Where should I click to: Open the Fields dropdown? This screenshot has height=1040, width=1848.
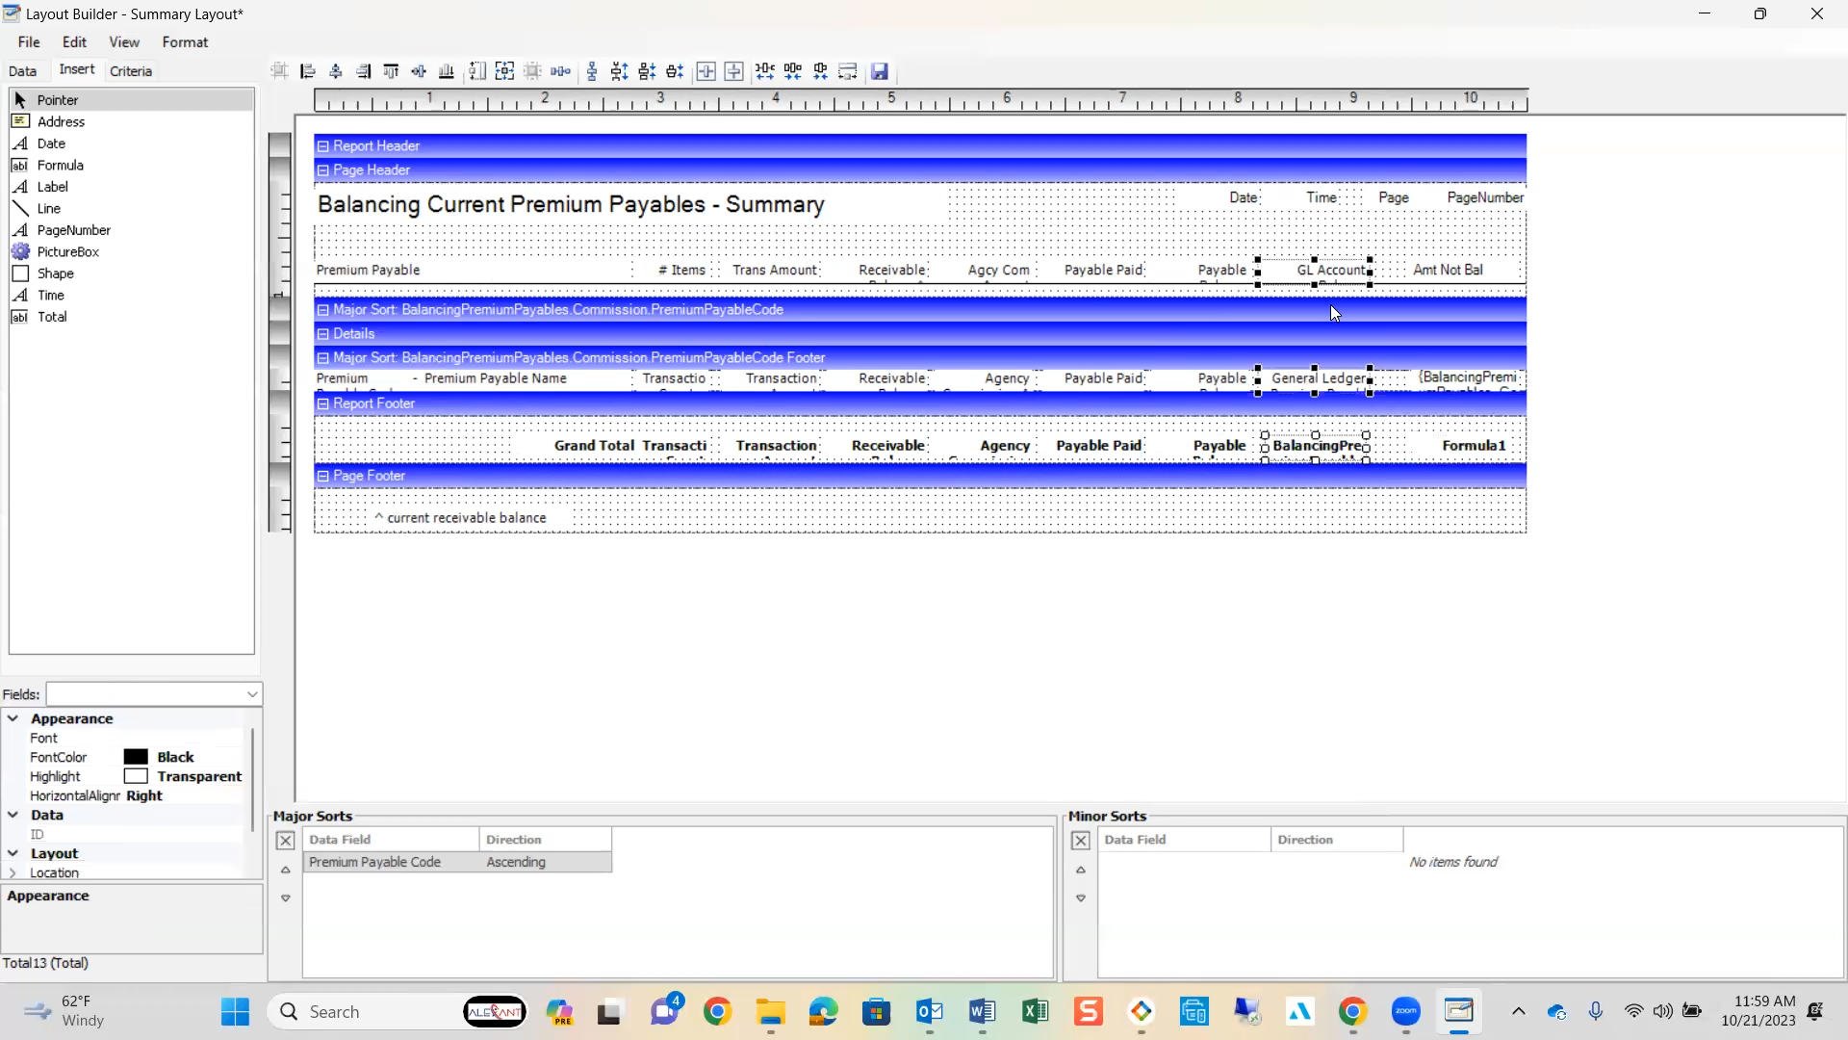point(249,694)
